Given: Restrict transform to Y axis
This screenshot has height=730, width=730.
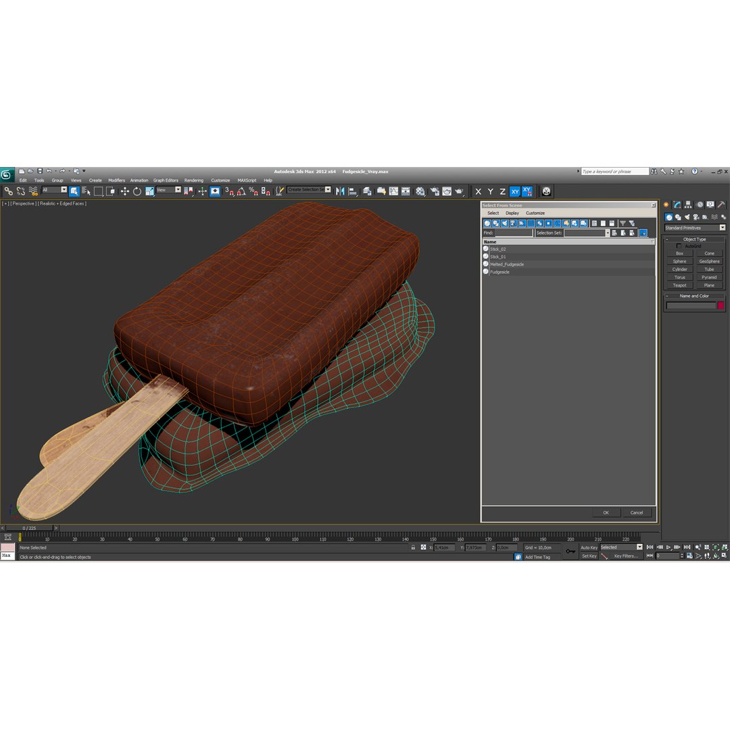Looking at the screenshot, I should 490,191.
